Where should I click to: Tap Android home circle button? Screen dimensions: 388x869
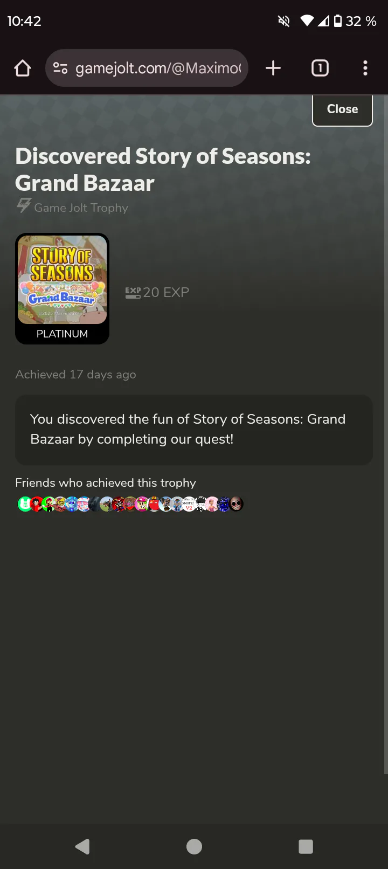click(x=194, y=846)
